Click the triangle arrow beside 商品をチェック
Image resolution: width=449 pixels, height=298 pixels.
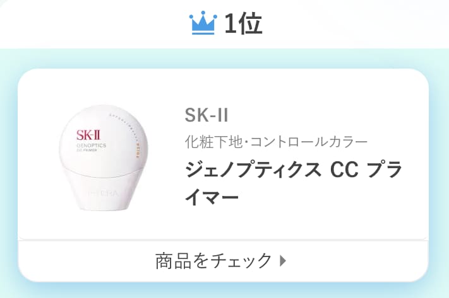[283, 261]
